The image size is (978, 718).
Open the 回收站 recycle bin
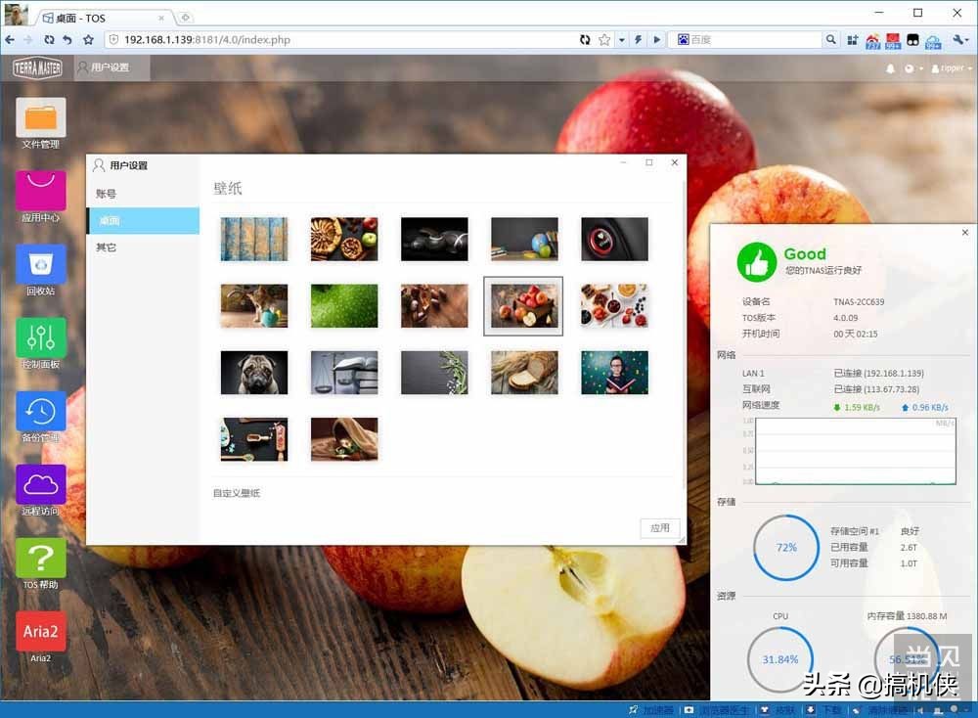pyautogui.click(x=41, y=264)
